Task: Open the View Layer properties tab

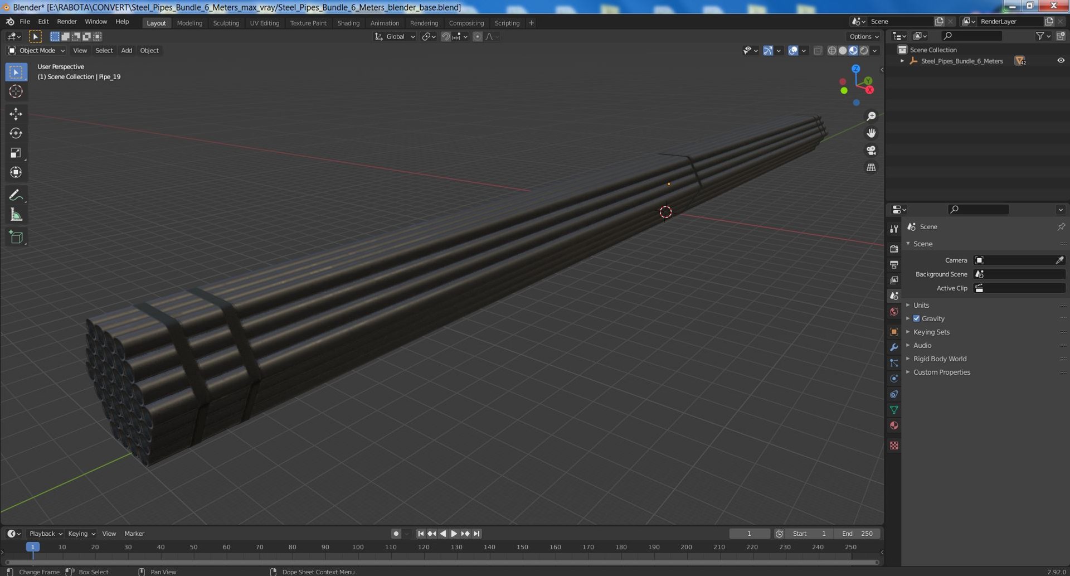Action: click(894, 280)
